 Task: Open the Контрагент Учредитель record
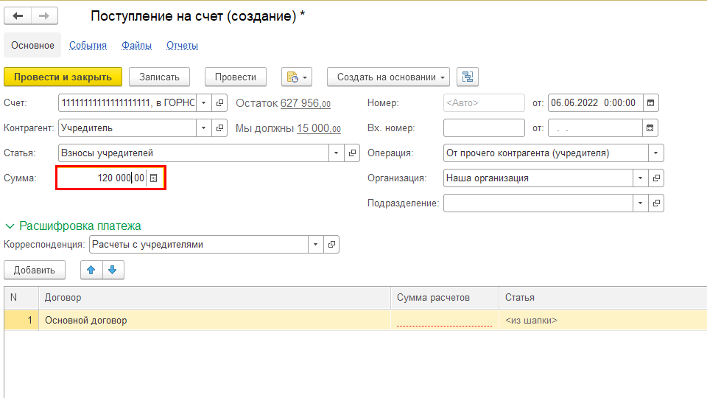click(x=220, y=128)
